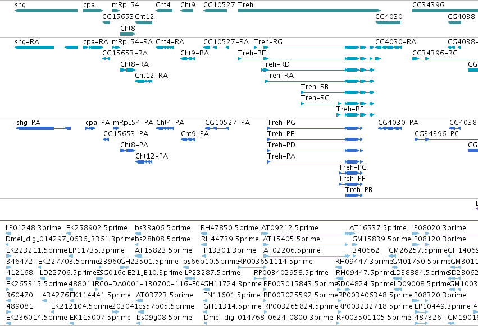Select the Treh-RC transcript label
Screen dimensions: 478x326
coord(315,98)
